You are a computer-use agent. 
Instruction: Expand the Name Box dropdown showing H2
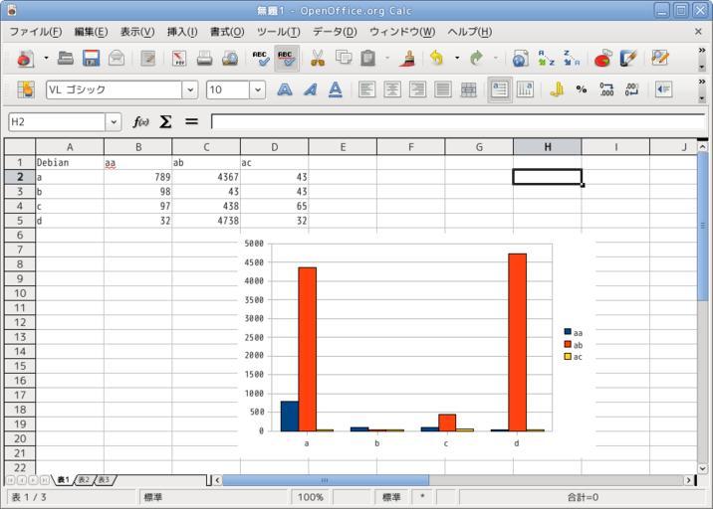point(113,122)
